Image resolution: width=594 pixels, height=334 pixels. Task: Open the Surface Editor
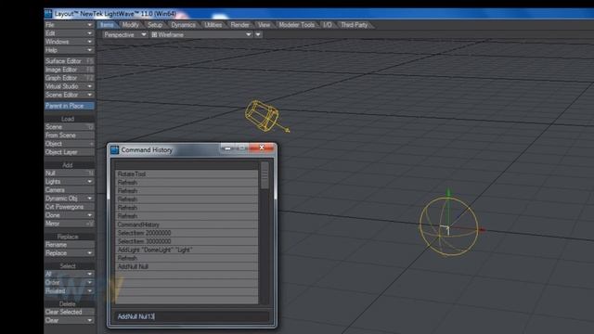click(x=69, y=61)
